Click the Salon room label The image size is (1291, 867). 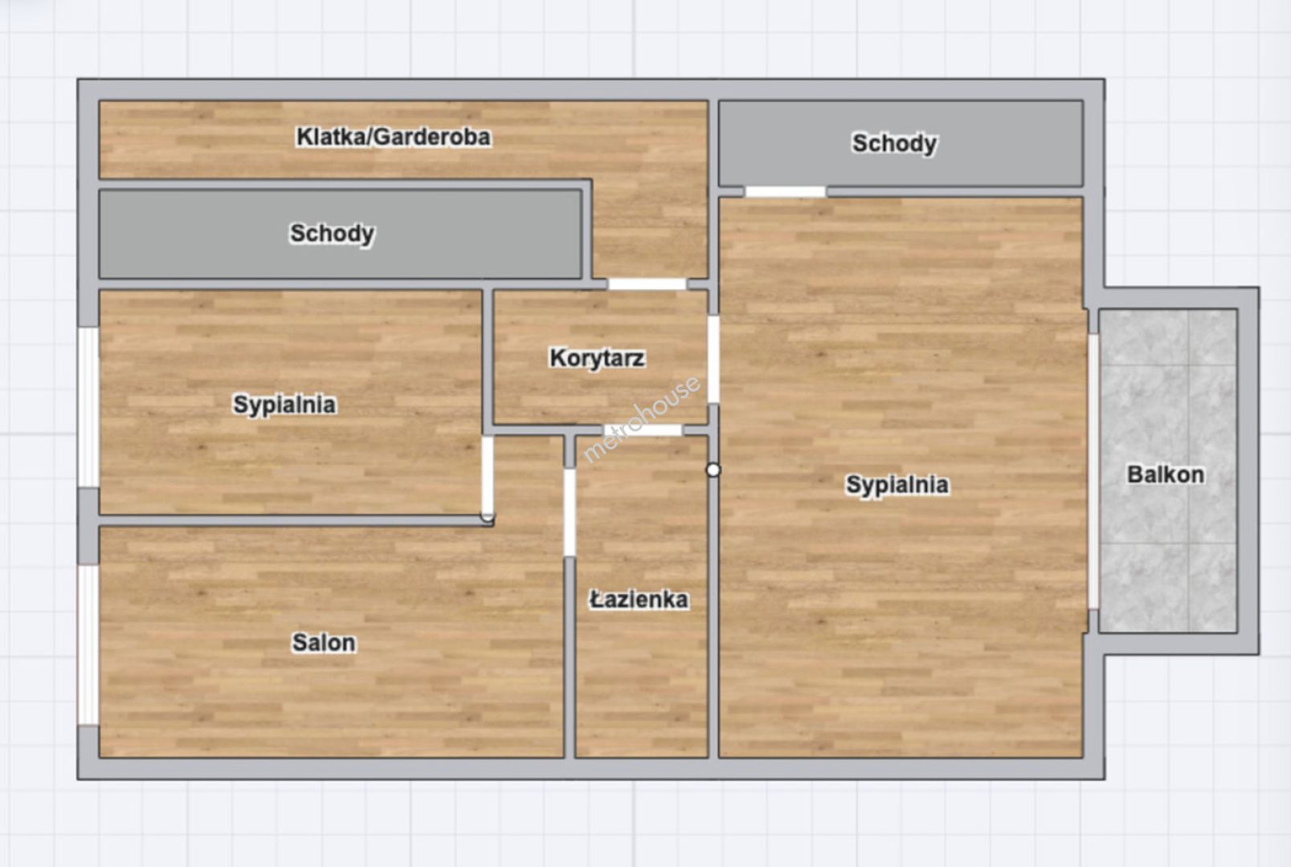point(323,642)
